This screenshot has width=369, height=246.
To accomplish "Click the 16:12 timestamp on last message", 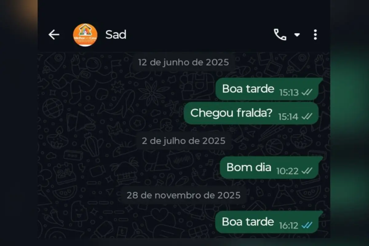I will pos(289,226).
